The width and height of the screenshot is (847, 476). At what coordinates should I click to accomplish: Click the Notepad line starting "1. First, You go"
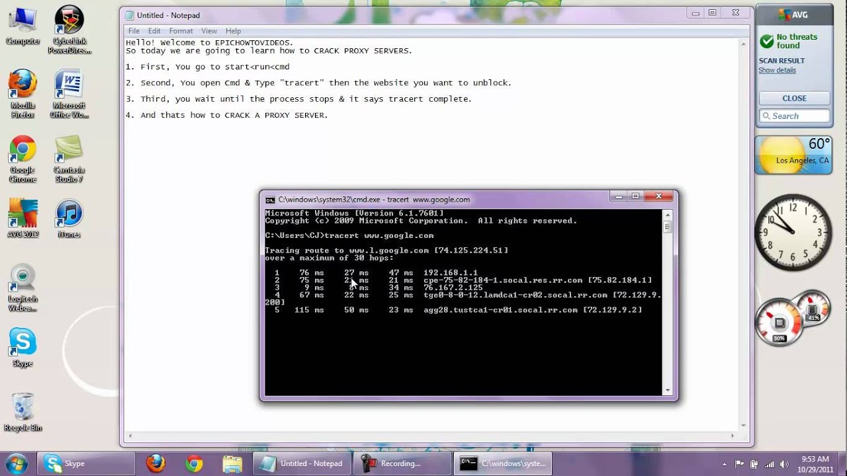(x=208, y=67)
